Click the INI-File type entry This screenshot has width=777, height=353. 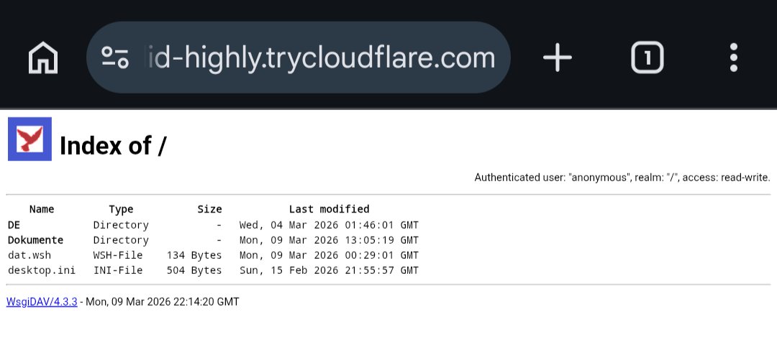point(118,270)
